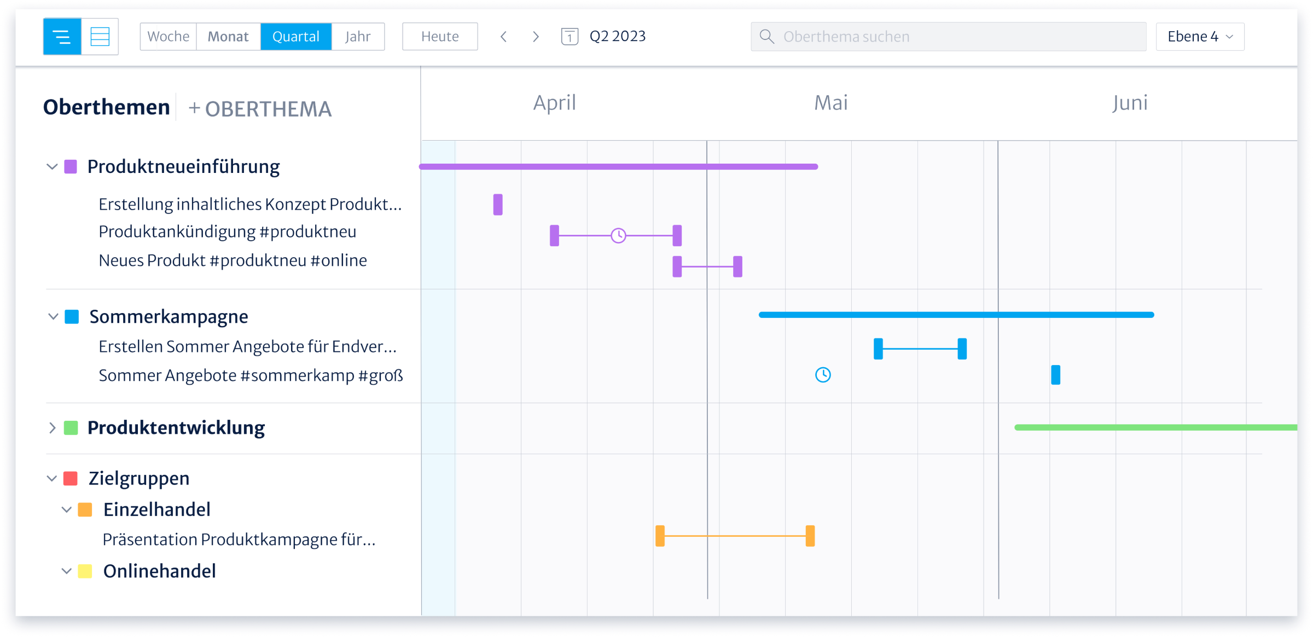
Task: Select the Jahr time range
Action: (358, 37)
